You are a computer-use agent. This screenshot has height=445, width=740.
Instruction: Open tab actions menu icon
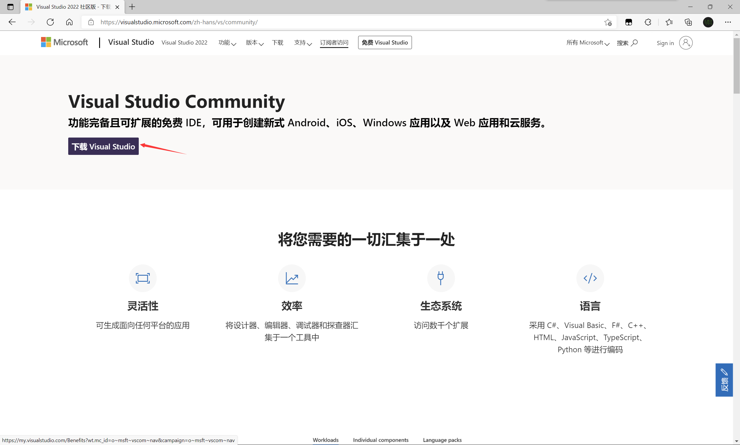pyautogui.click(x=10, y=7)
